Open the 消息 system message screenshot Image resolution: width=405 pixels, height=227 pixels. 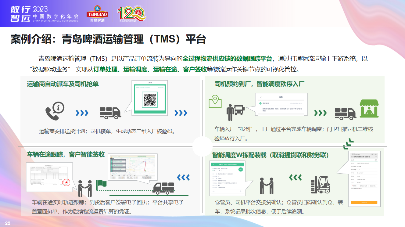tap(281, 104)
